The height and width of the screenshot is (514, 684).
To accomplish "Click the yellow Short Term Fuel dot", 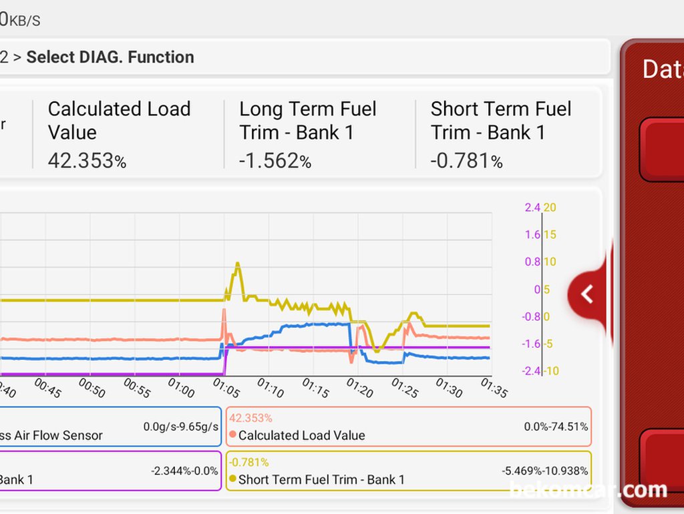I will point(232,479).
